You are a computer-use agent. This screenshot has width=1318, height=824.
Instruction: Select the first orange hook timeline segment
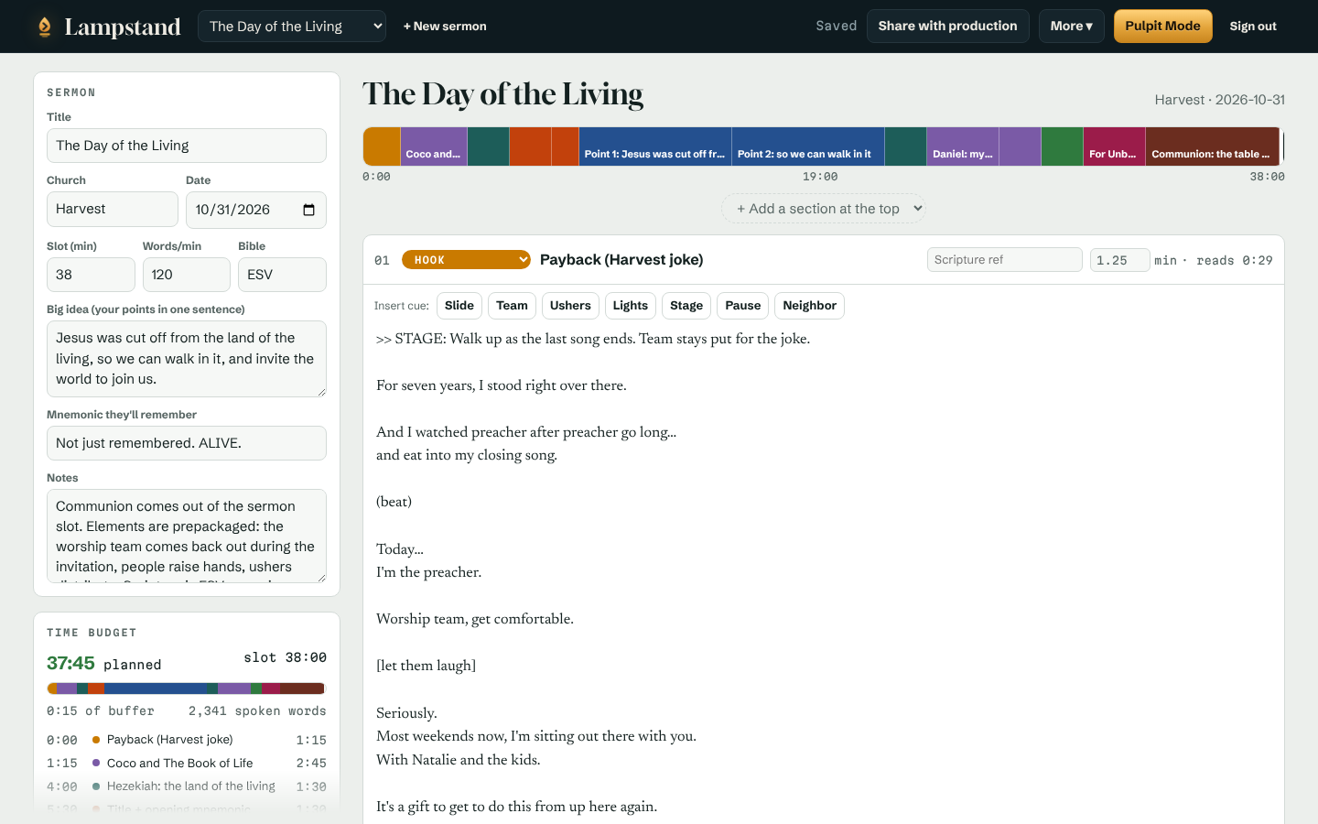pos(383,146)
